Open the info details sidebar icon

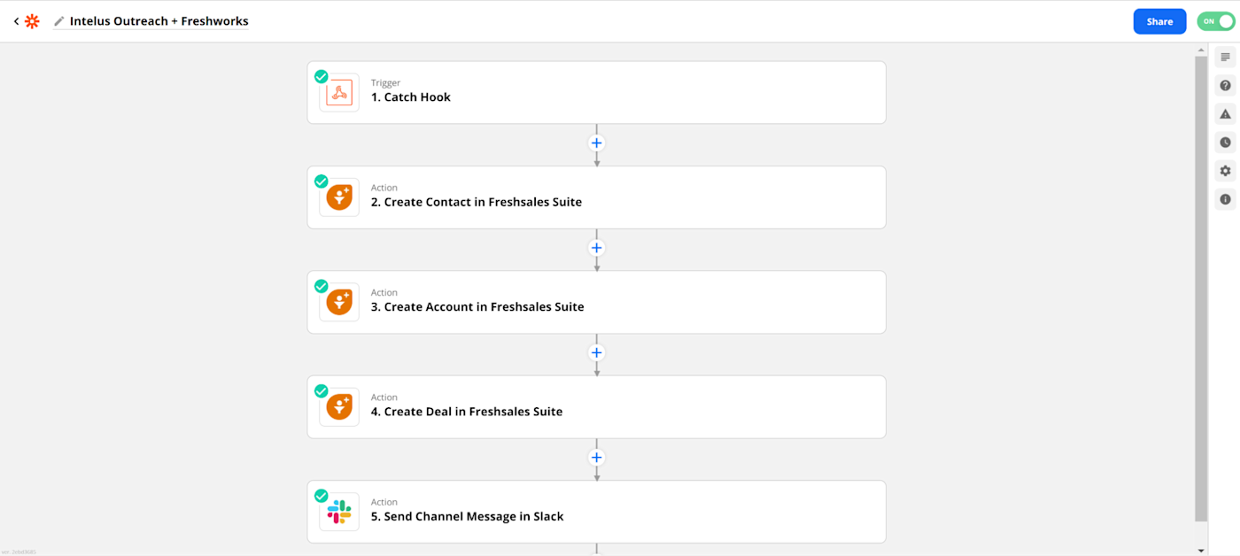point(1225,199)
